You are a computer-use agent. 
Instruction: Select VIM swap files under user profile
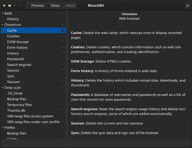[33, 122]
